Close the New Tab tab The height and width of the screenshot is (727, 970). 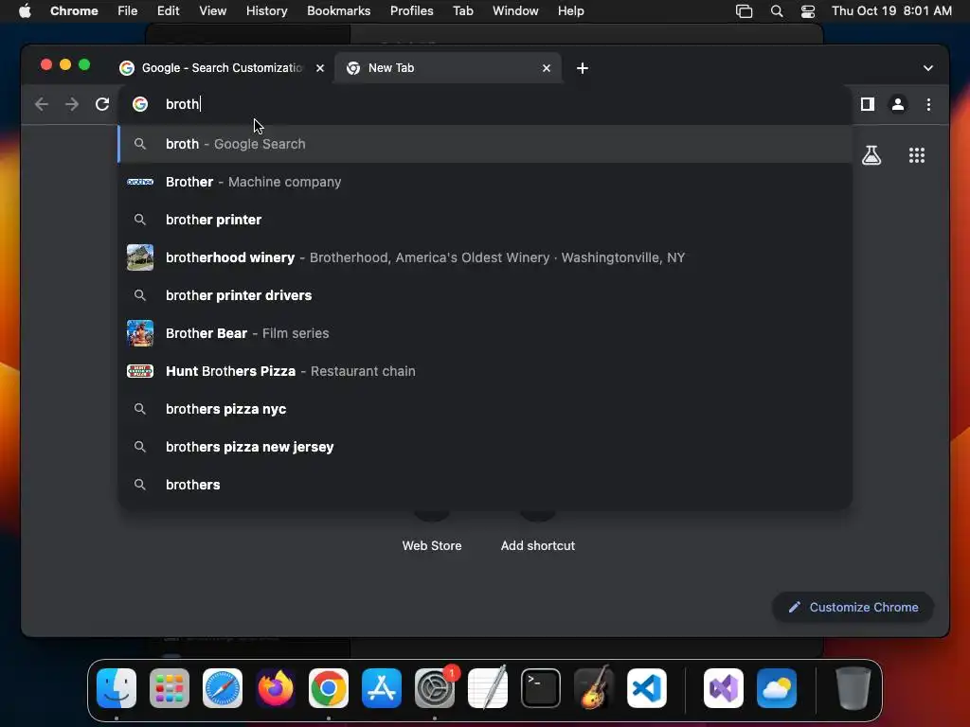[547, 68]
